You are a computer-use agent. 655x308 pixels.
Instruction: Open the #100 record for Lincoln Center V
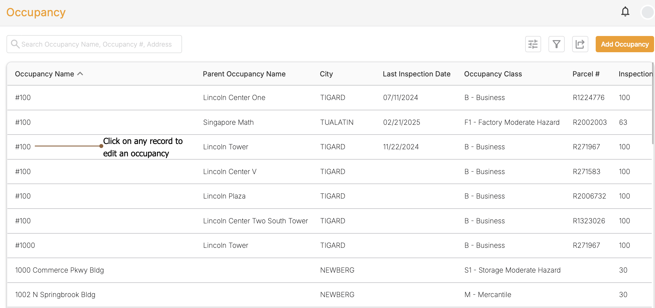click(23, 172)
